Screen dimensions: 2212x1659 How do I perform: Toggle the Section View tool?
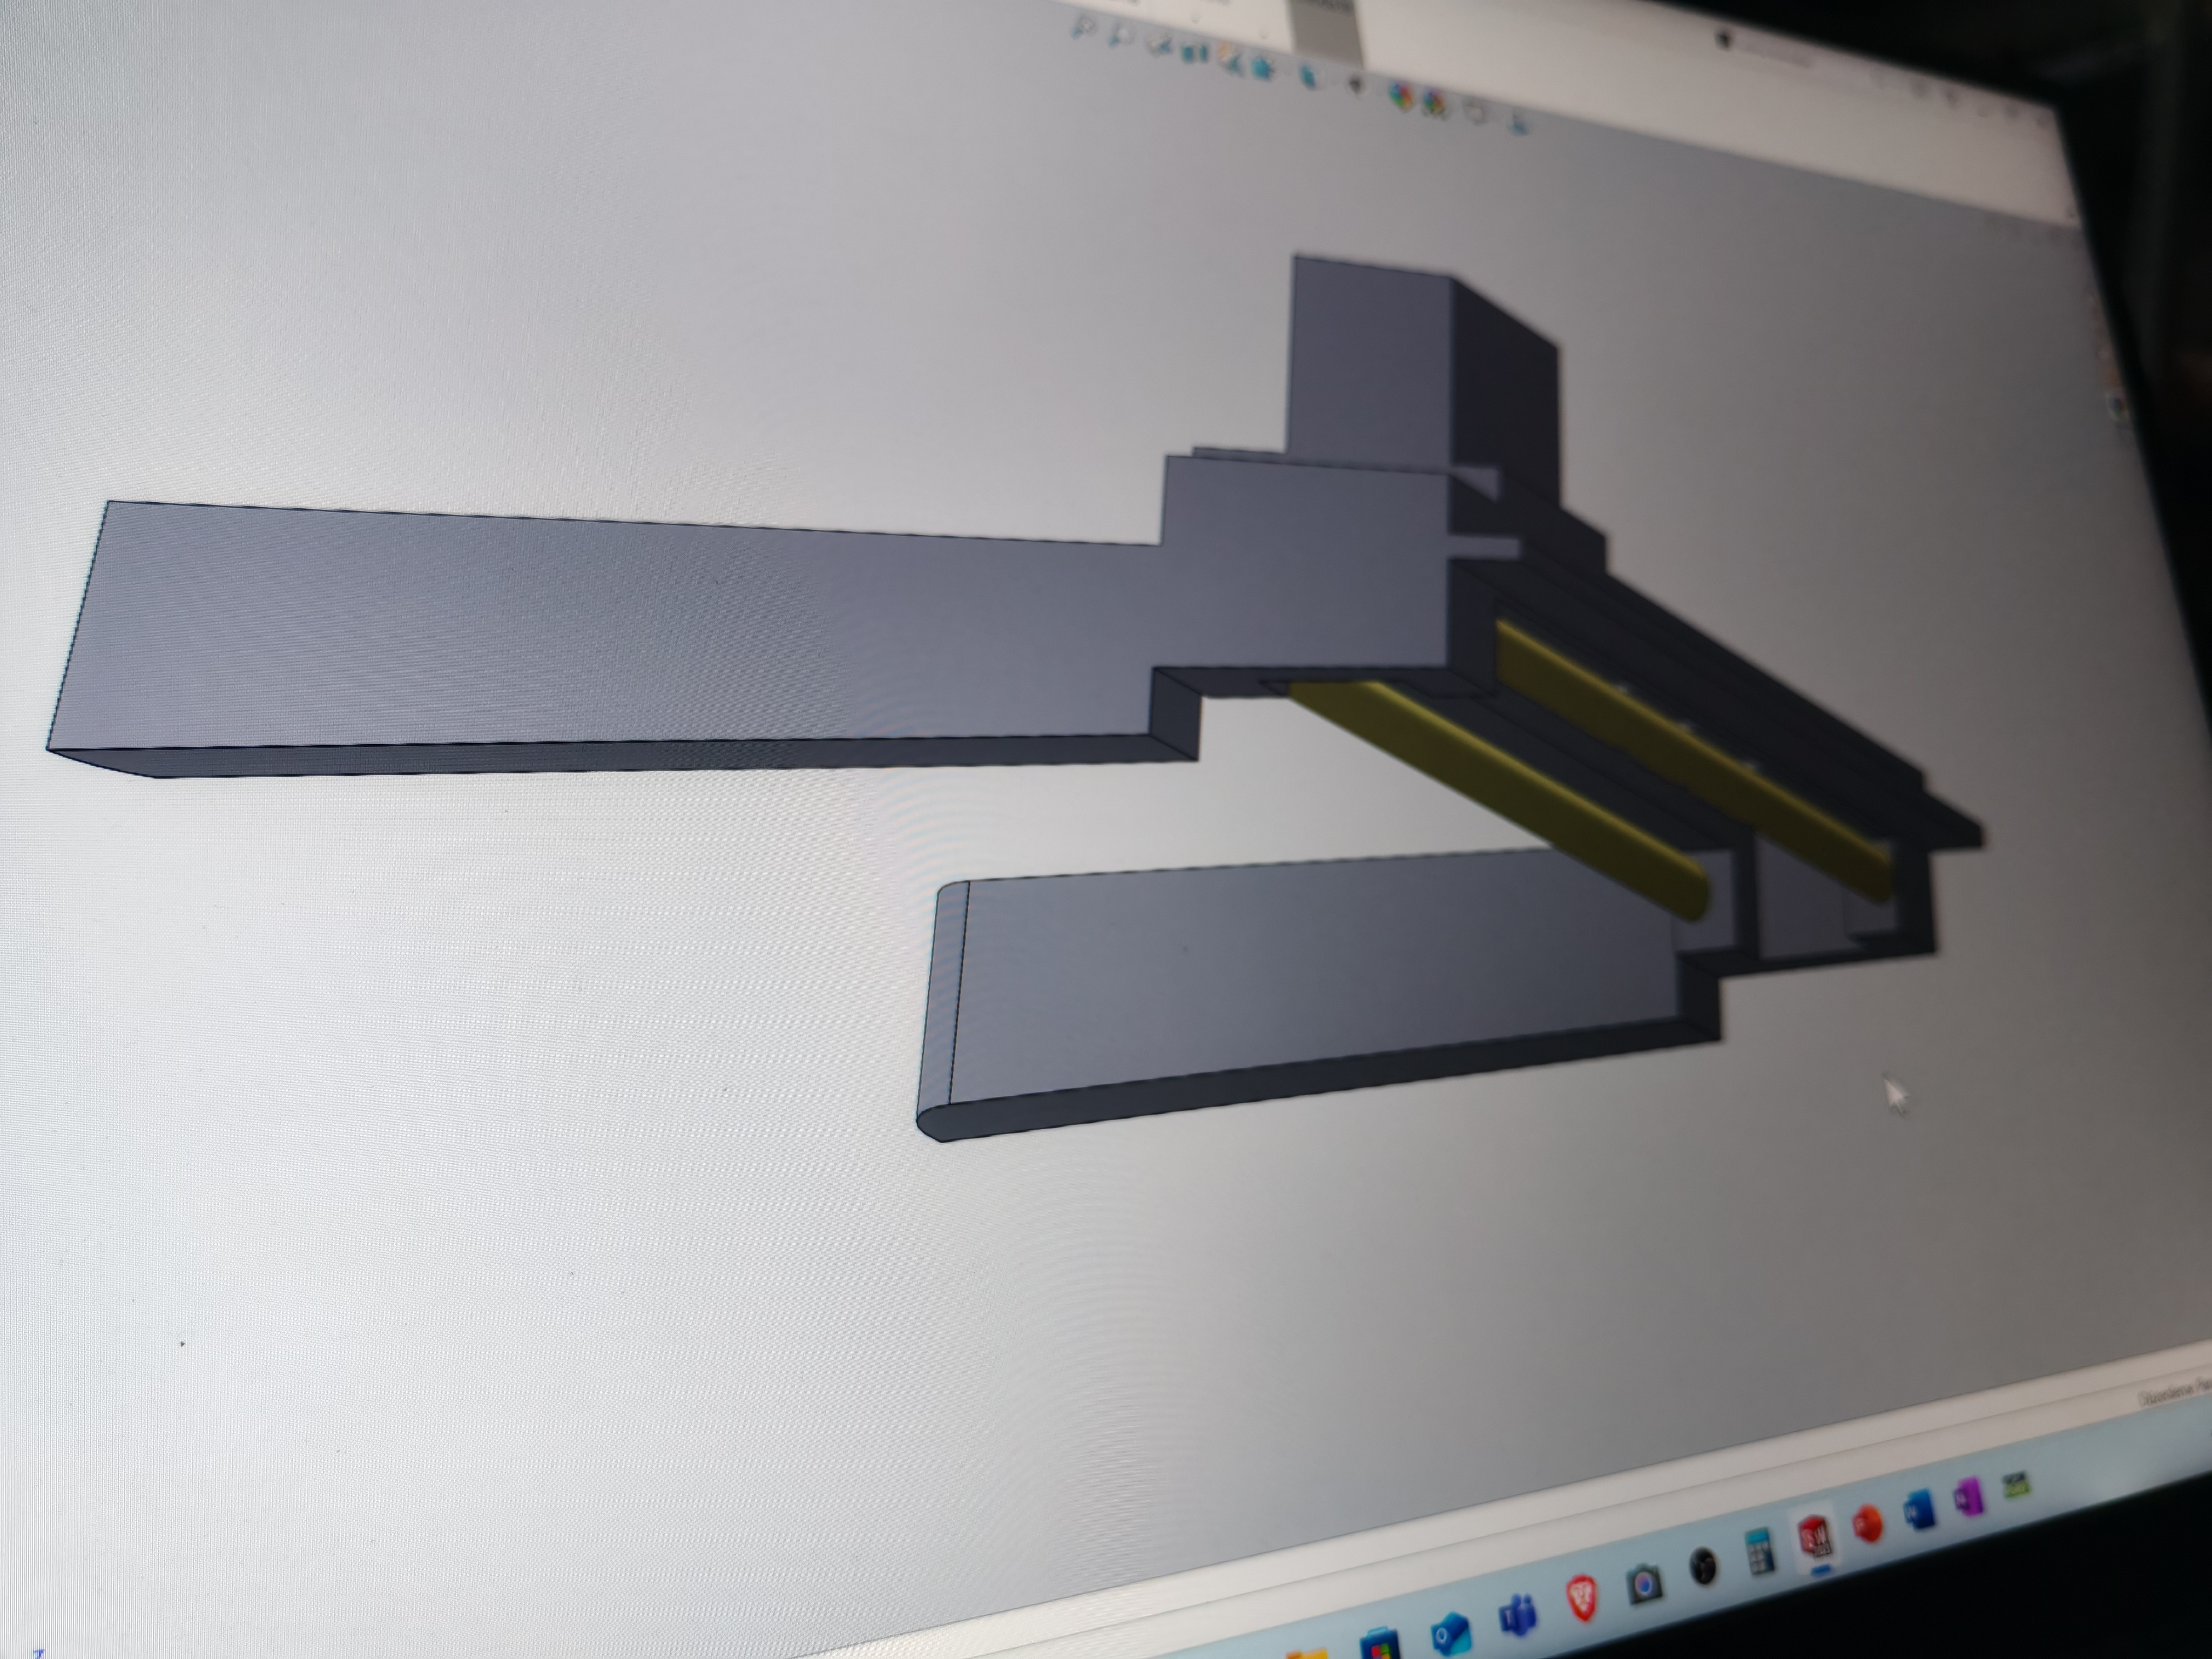click(x=1195, y=52)
